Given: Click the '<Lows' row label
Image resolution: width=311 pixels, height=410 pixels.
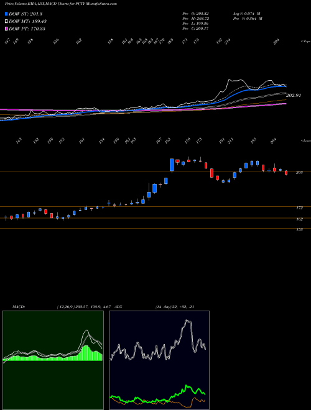Looking at the screenshot, I should [305, 140].
